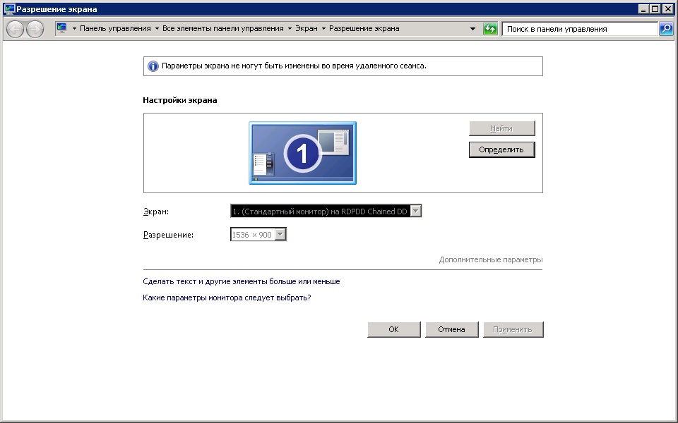Screen dimensions: 678x423
Task: Click the search magnifier icon
Action: (665, 29)
